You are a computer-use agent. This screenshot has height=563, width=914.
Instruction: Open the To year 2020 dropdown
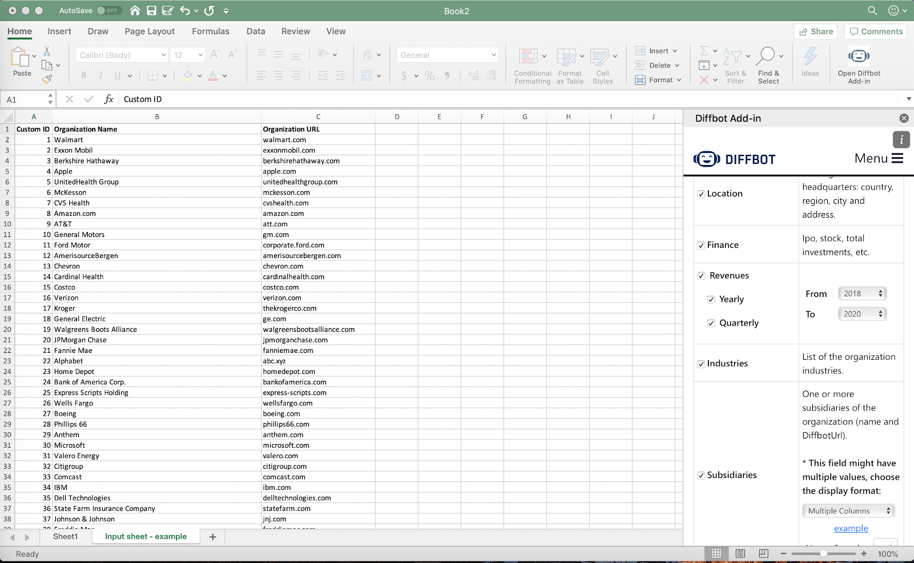tap(862, 313)
